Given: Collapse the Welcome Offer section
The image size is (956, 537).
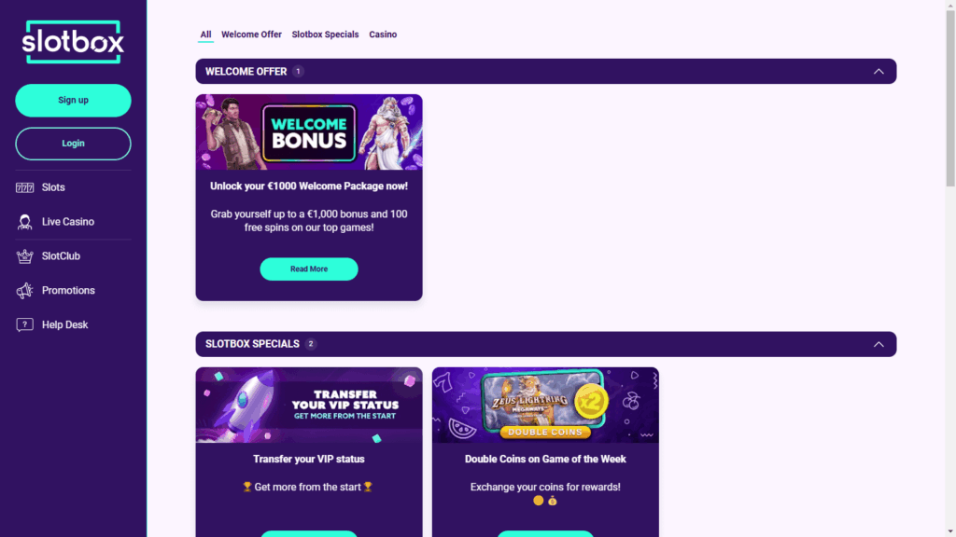Looking at the screenshot, I should [879, 71].
